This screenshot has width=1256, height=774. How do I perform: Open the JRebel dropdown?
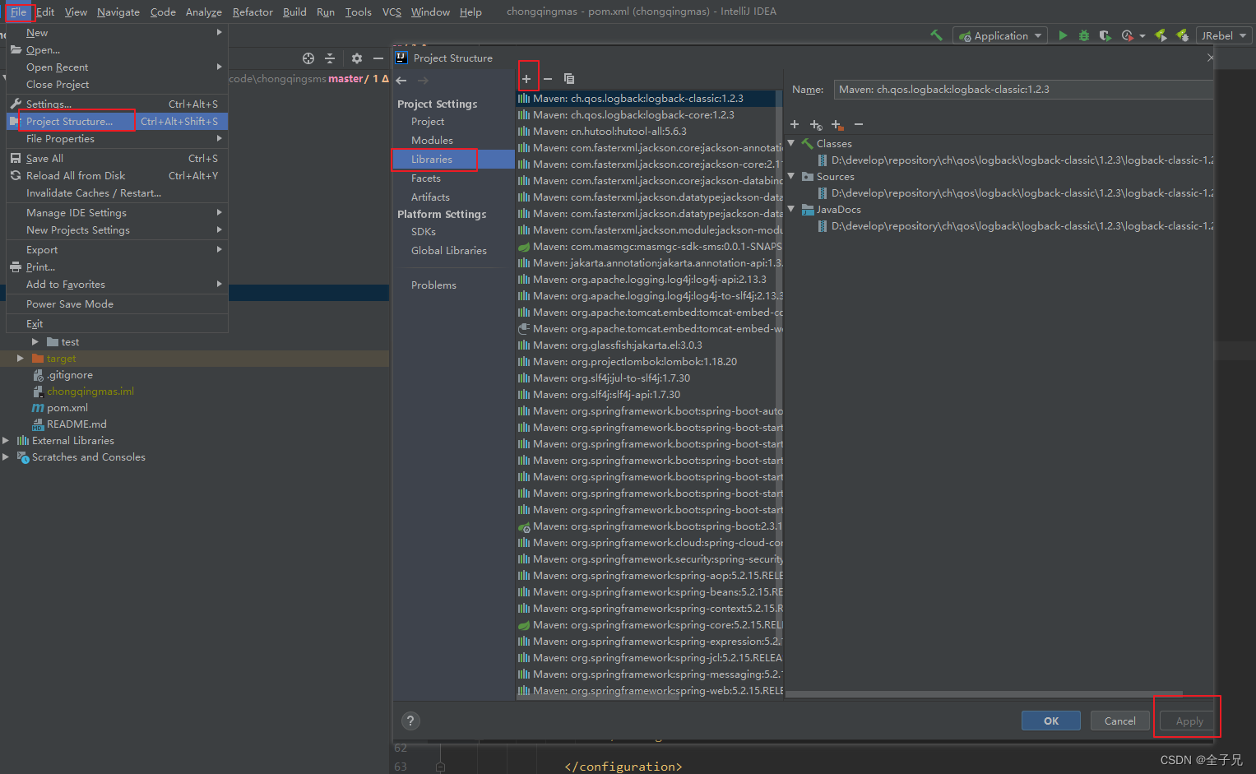(1224, 35)
